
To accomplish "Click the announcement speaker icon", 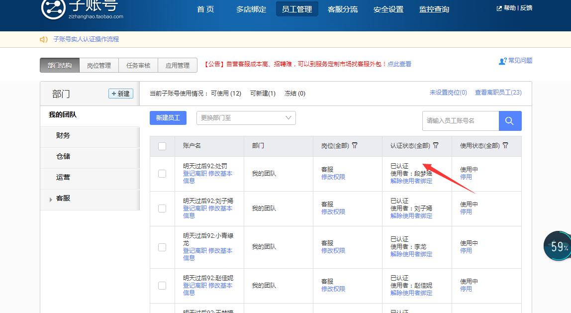I will tap(44, 39).
